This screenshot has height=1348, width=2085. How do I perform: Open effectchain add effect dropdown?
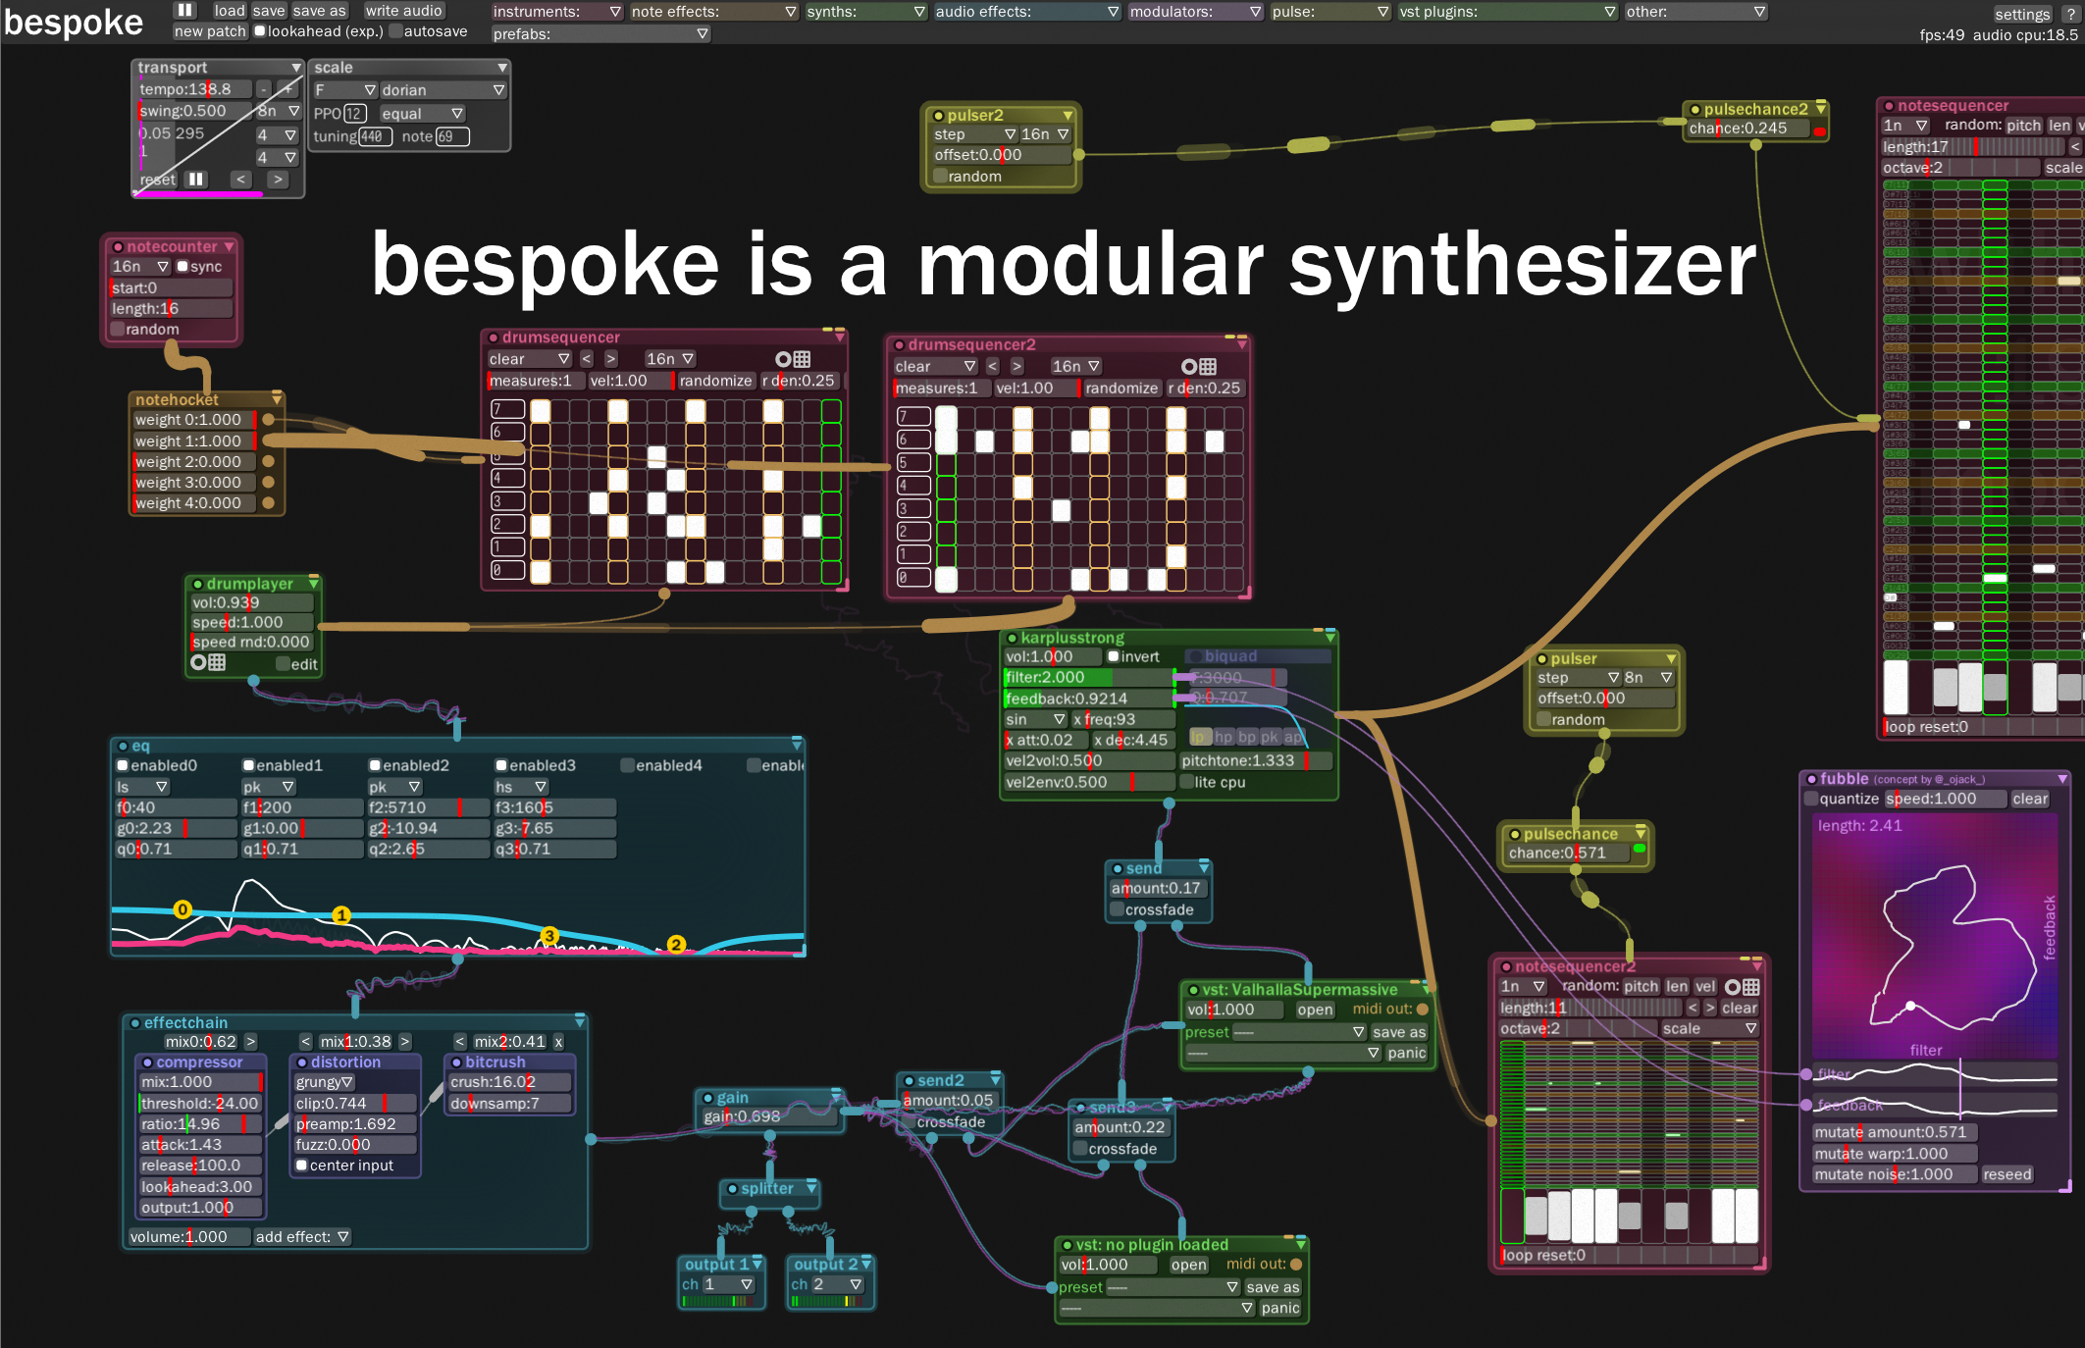pyautogui.click(x=302, y=1237)
